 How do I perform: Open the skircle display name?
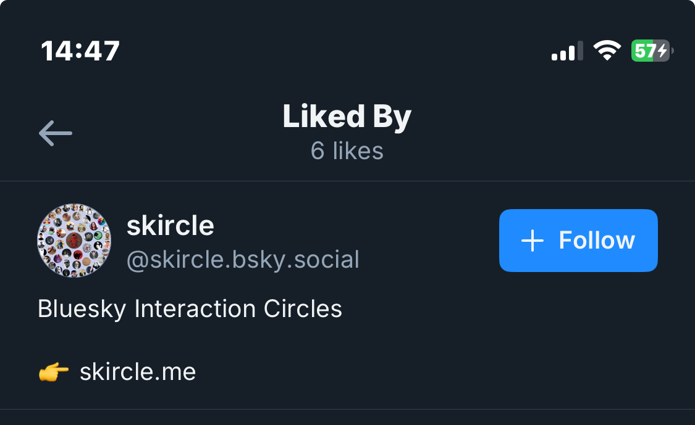pyautogui.click(x=171, y=226)
